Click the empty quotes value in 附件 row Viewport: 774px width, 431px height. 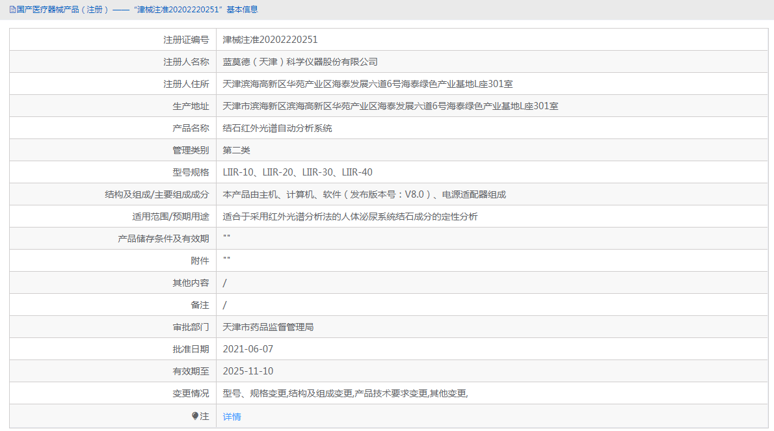click(x=226, y=259)
